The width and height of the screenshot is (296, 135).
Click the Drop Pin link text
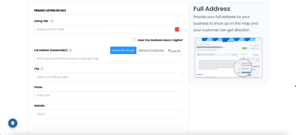(x=175, y=51)
